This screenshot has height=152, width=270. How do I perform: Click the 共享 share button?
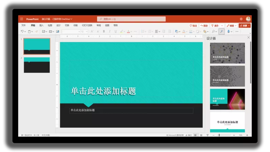click(x=245, y=25)
